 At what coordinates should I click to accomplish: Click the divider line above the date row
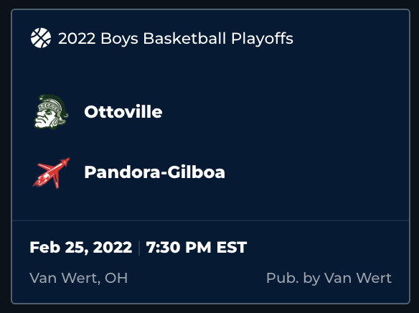coord(210,220)
